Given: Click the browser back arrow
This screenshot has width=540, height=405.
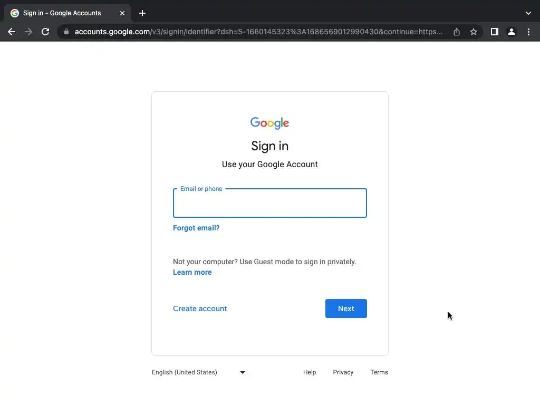Looking at the screenshot, I should pos(12,32).
